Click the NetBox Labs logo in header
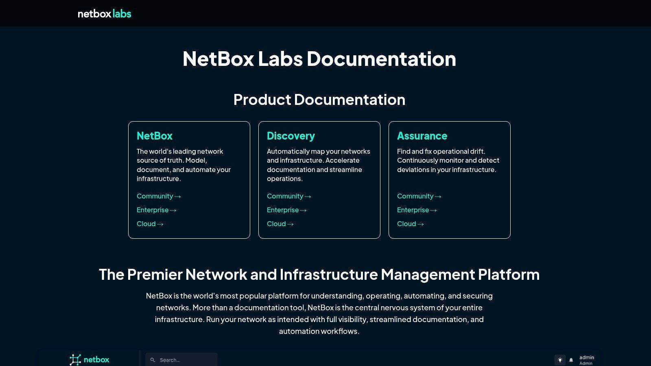The width and height of the screenshot is (651, 366). click(104, 14)
